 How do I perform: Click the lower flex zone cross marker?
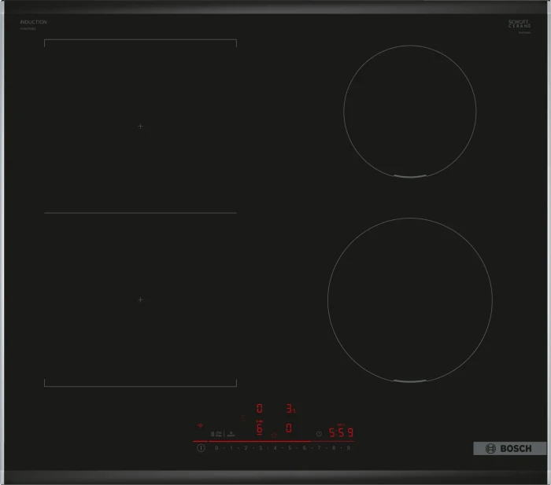(141, 299)
